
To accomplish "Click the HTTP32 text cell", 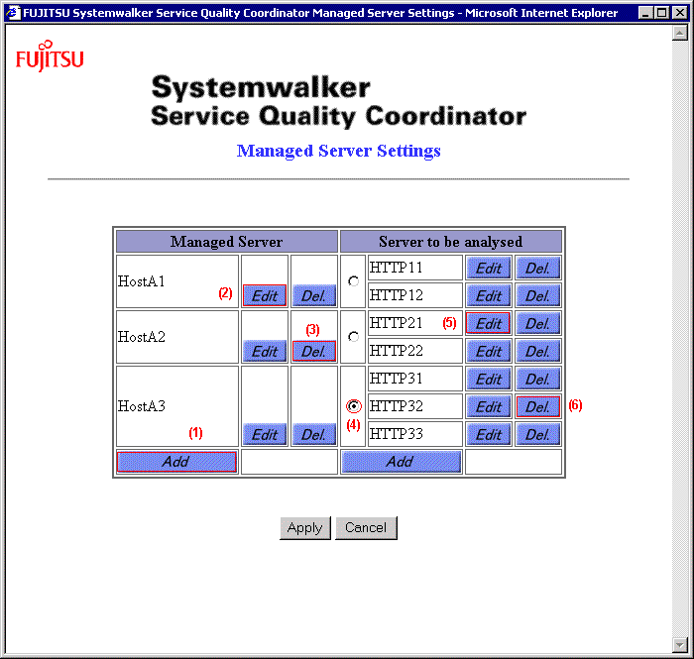I will tap(415, 406).
